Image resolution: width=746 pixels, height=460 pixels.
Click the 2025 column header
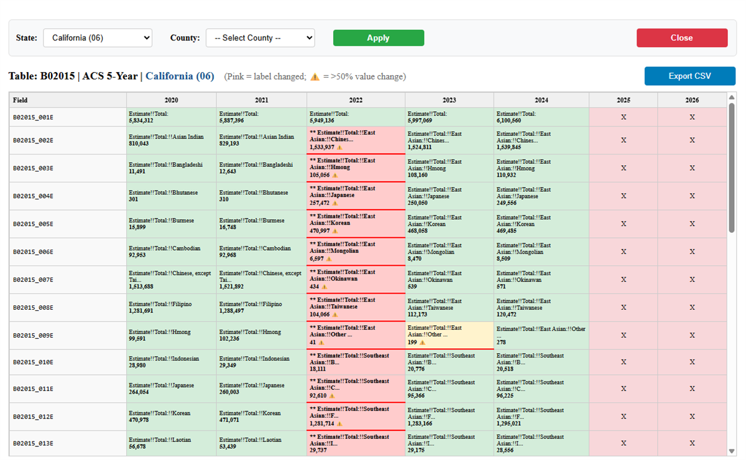[624, 100]
